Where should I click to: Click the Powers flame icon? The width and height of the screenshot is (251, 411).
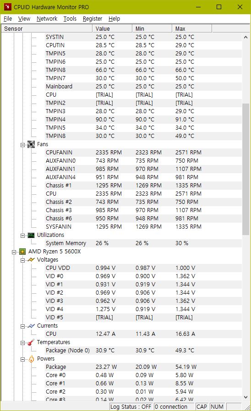pyautogui.click(x=31, y=359)
